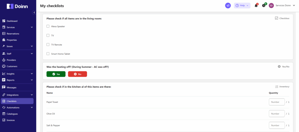Screen dimensions: 299x132
Task: Open the notifications bell
Action: coord(256,6)
